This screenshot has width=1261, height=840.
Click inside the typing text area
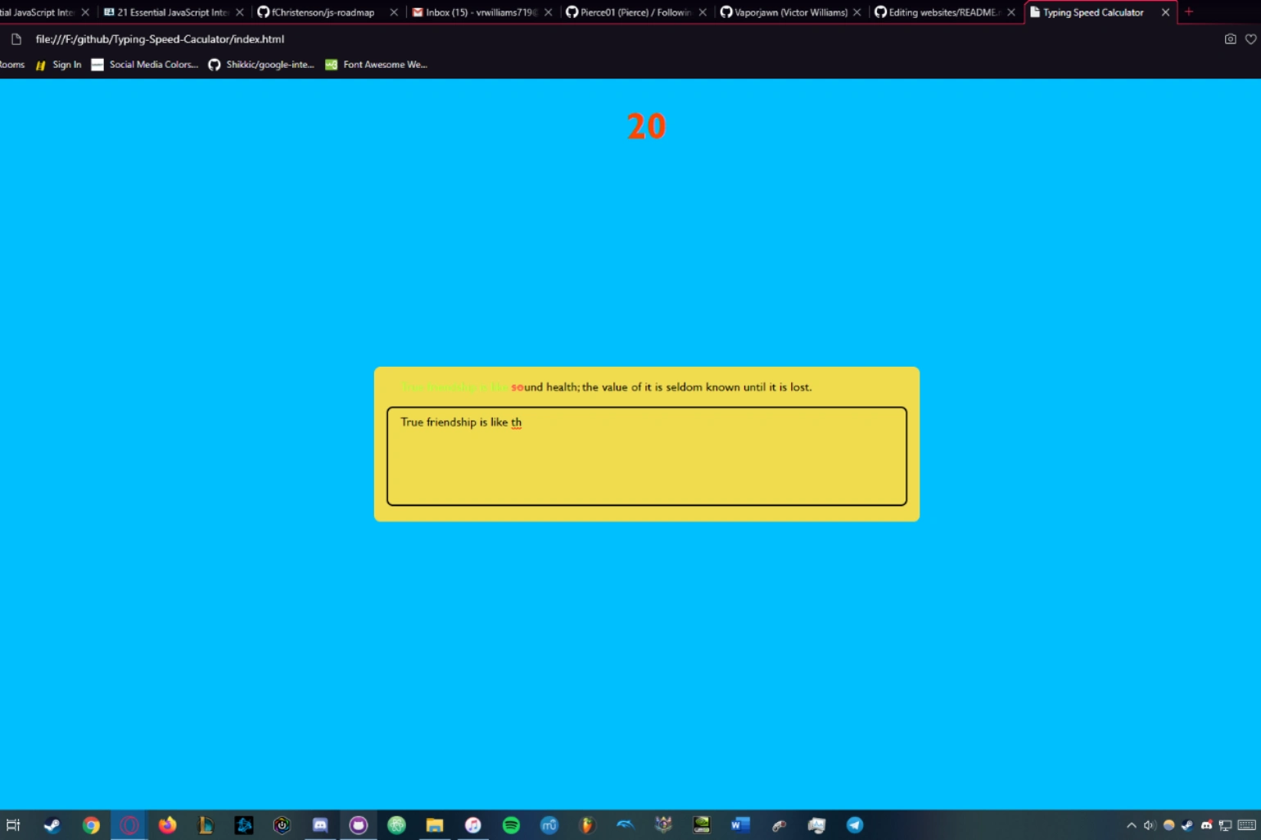tap(646, 456)
